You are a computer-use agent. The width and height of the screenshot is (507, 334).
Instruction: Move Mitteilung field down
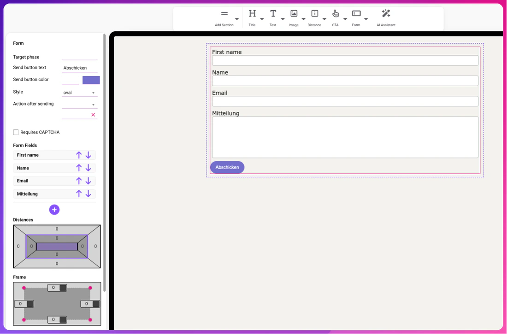pos(88,193)
